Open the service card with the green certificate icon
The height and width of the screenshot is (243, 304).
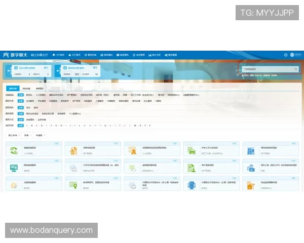73,185
